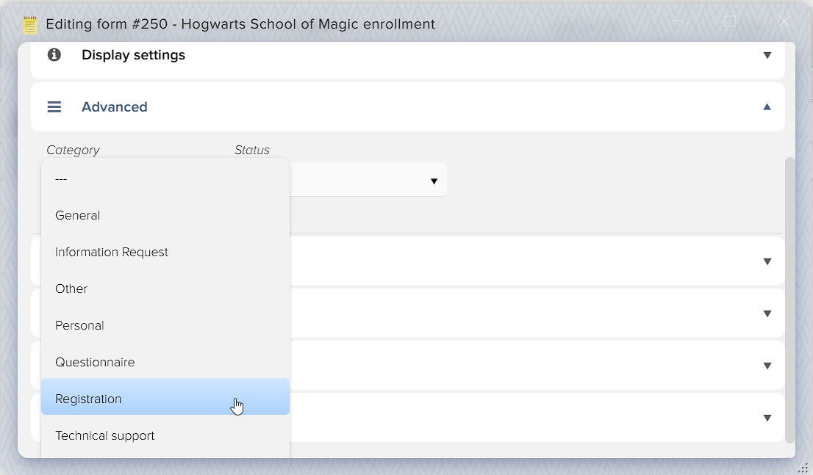Image resolution: width=813 pixels, height=475 pixels.
Task: Click the Advanced section title
Action: pos(115,106)
